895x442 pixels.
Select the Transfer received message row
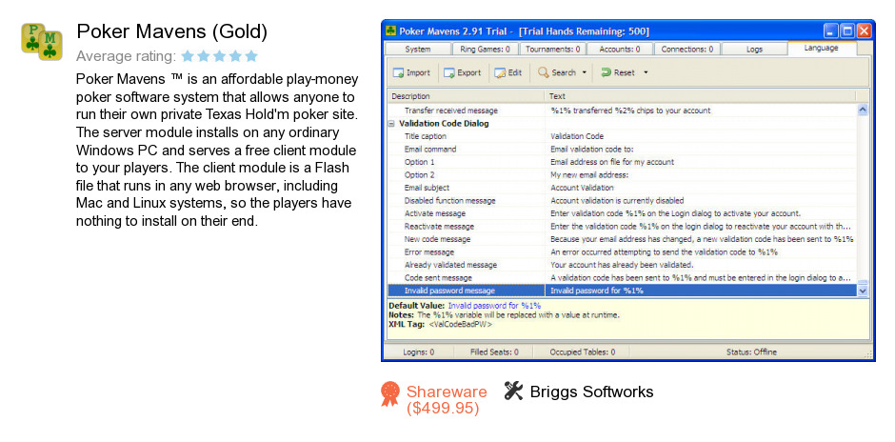click(x=622, y=110)
